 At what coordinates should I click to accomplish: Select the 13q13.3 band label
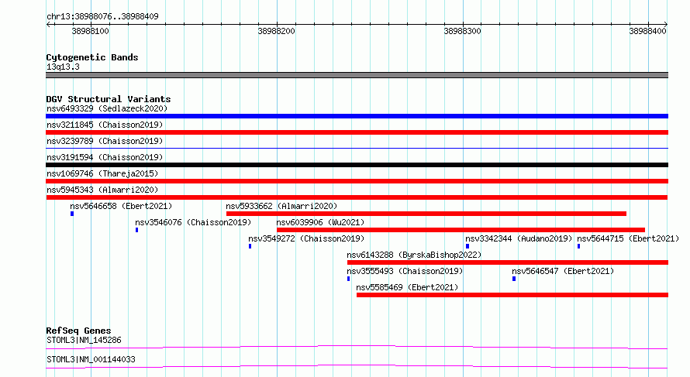[63, 67]
